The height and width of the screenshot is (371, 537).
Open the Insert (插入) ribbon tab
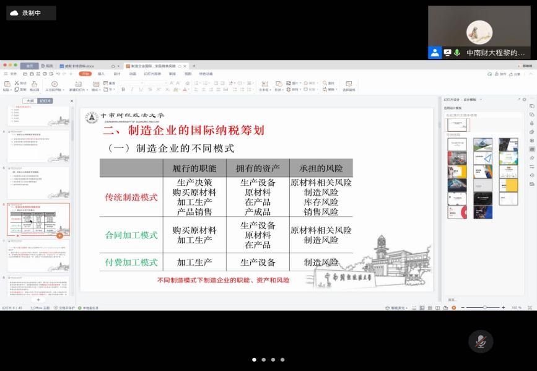(101, 74)
